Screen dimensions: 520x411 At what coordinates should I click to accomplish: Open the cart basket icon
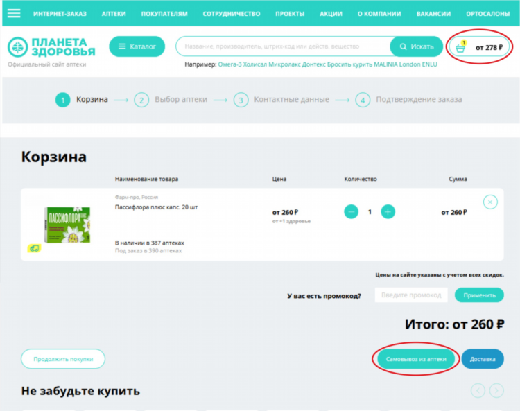point(460,47)
